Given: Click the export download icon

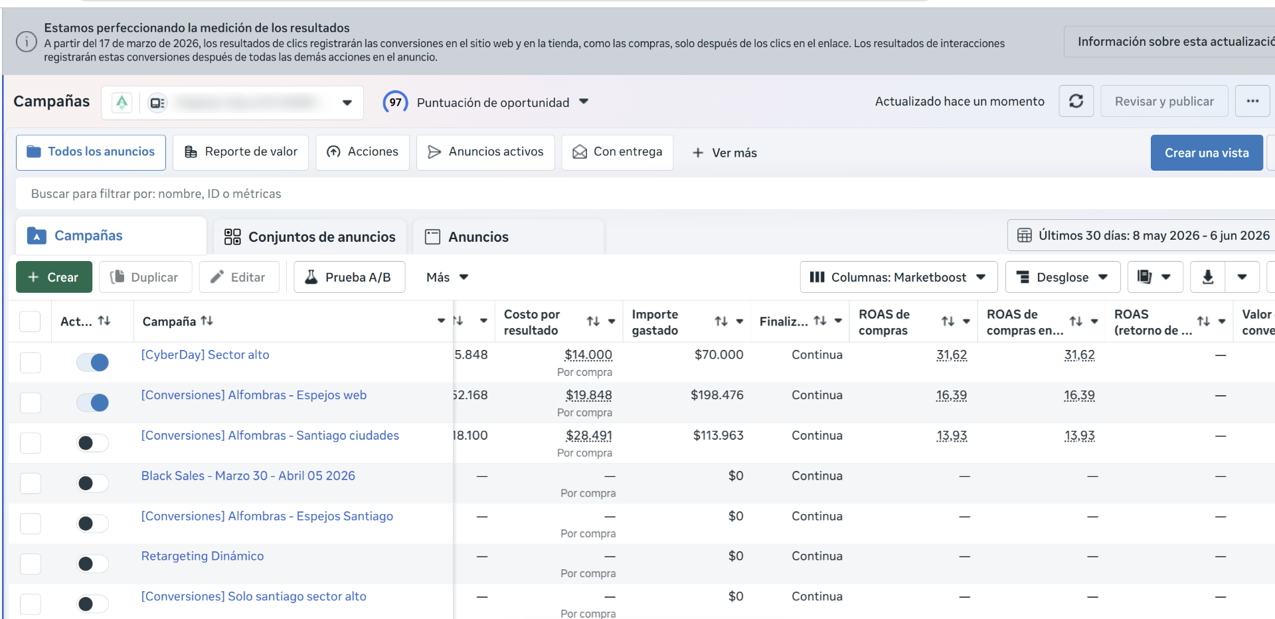Looking at the screenshot, I should pyautogui.click(x=1208, y=277).
